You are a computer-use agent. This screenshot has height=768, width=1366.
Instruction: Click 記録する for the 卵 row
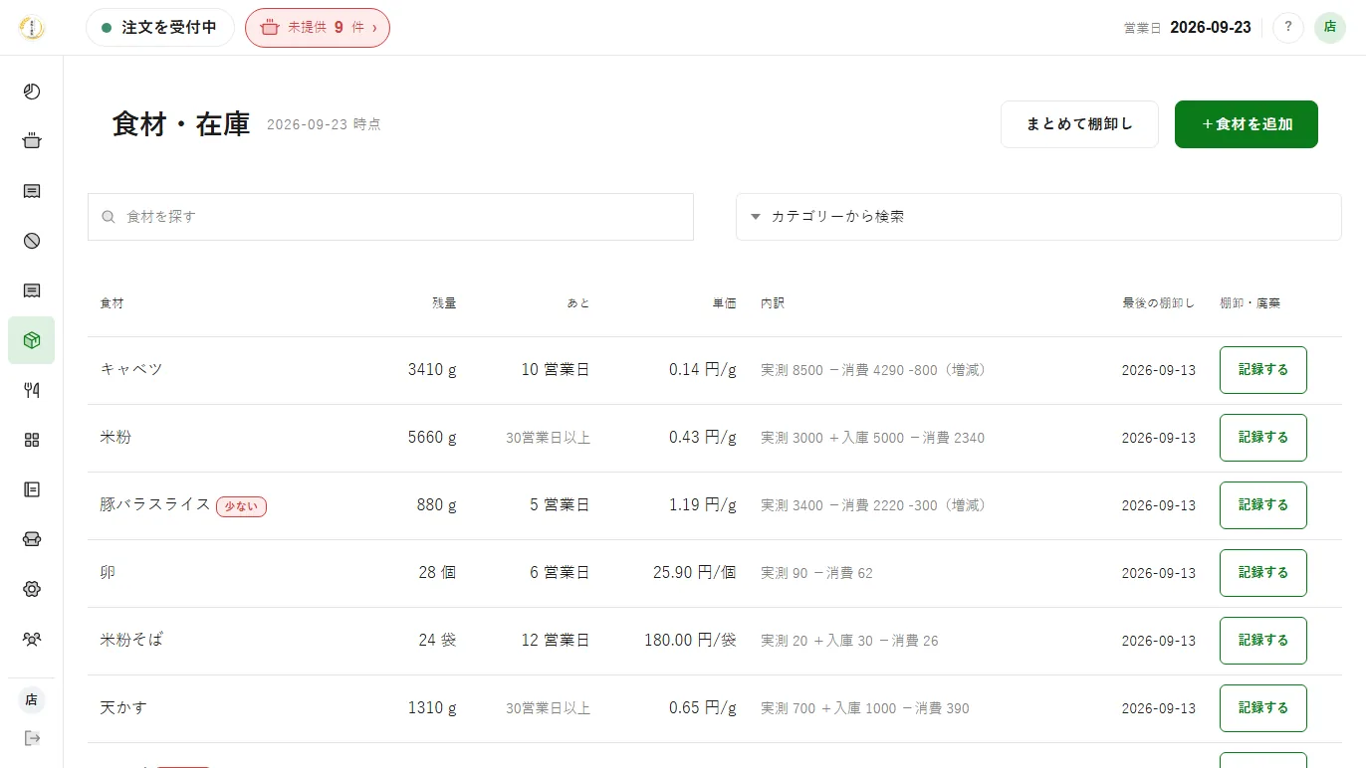coord(1263,573)
